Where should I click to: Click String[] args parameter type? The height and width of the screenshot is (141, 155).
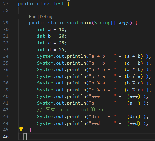click(x=105, y=23)
